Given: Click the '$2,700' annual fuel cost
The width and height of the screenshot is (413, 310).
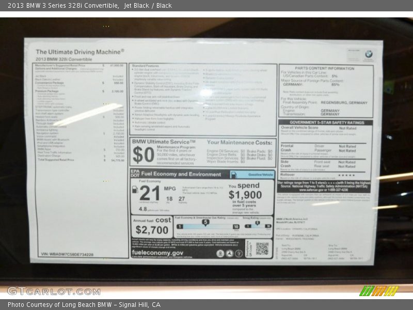Looking at the screenshot, I should 152,230.
